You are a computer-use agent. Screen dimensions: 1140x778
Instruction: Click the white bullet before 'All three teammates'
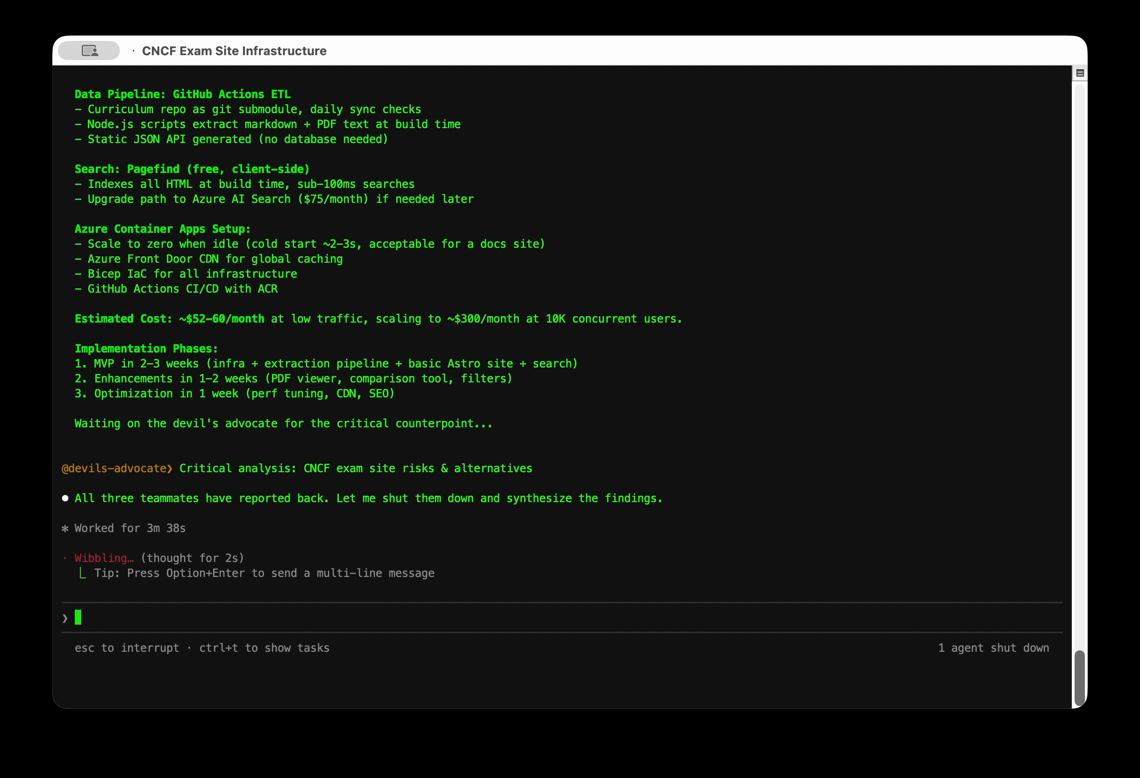[x=65, y=498]
